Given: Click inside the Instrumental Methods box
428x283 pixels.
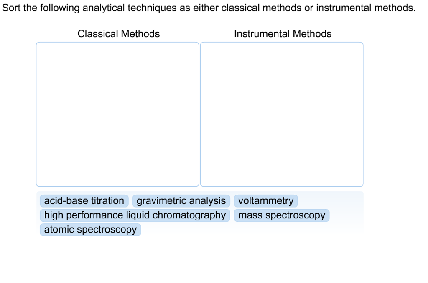Looking at the screenshot, I should click(x=282, y=113).
